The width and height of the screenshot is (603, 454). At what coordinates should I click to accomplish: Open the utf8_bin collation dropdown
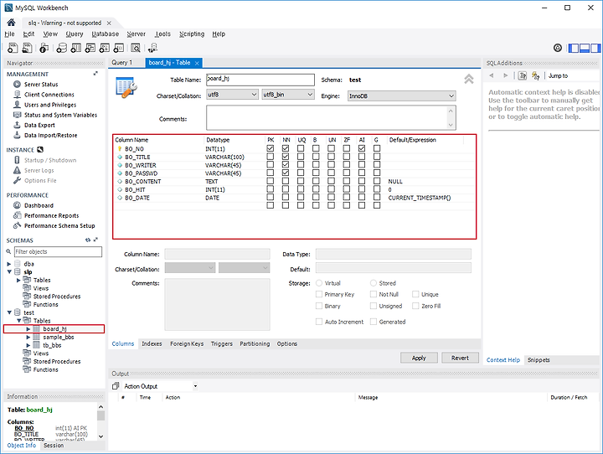click(x=288, y=95)
